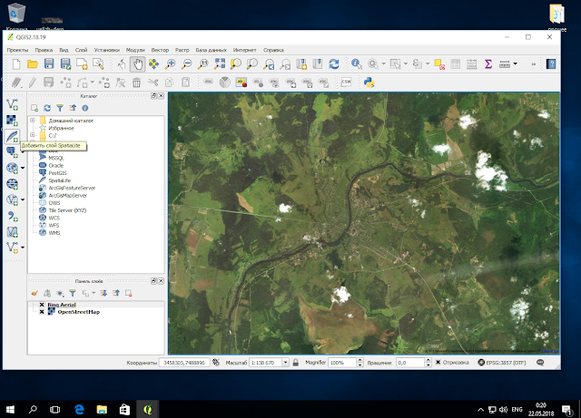
Task: Toggle the Отрисовка (Render) checkbox
Action: (x=437, y=362)
